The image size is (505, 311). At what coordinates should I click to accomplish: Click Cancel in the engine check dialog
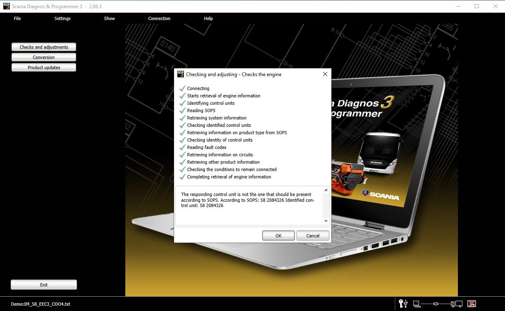click(313, 236)
